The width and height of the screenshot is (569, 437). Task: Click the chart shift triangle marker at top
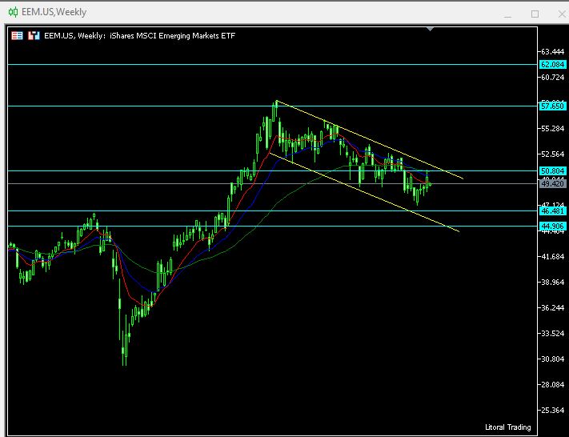(x=431, y=29)
